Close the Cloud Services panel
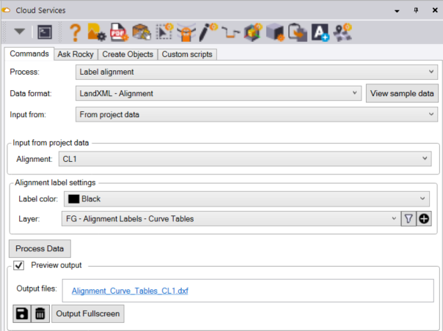The height and width of the screenshot is (331, 443). point(435,10)
